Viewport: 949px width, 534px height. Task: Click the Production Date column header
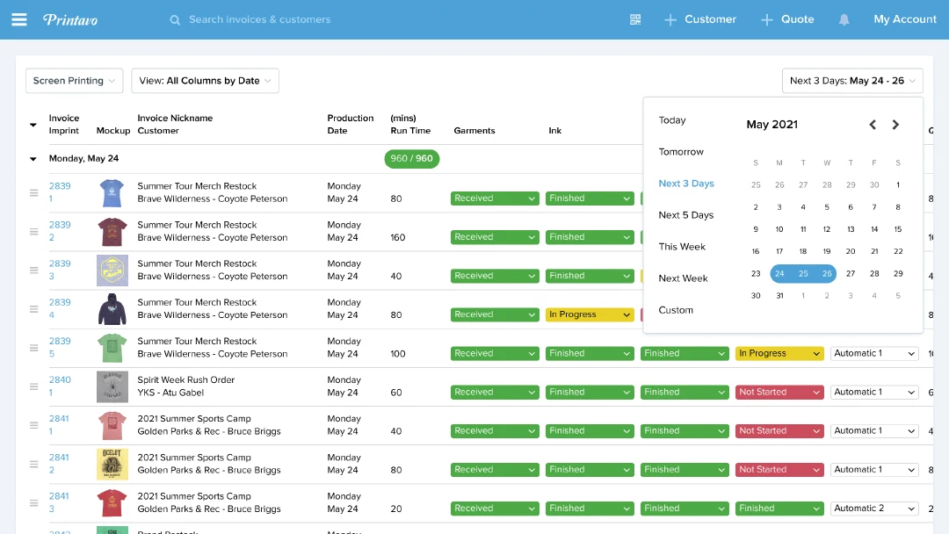[351, 124]
